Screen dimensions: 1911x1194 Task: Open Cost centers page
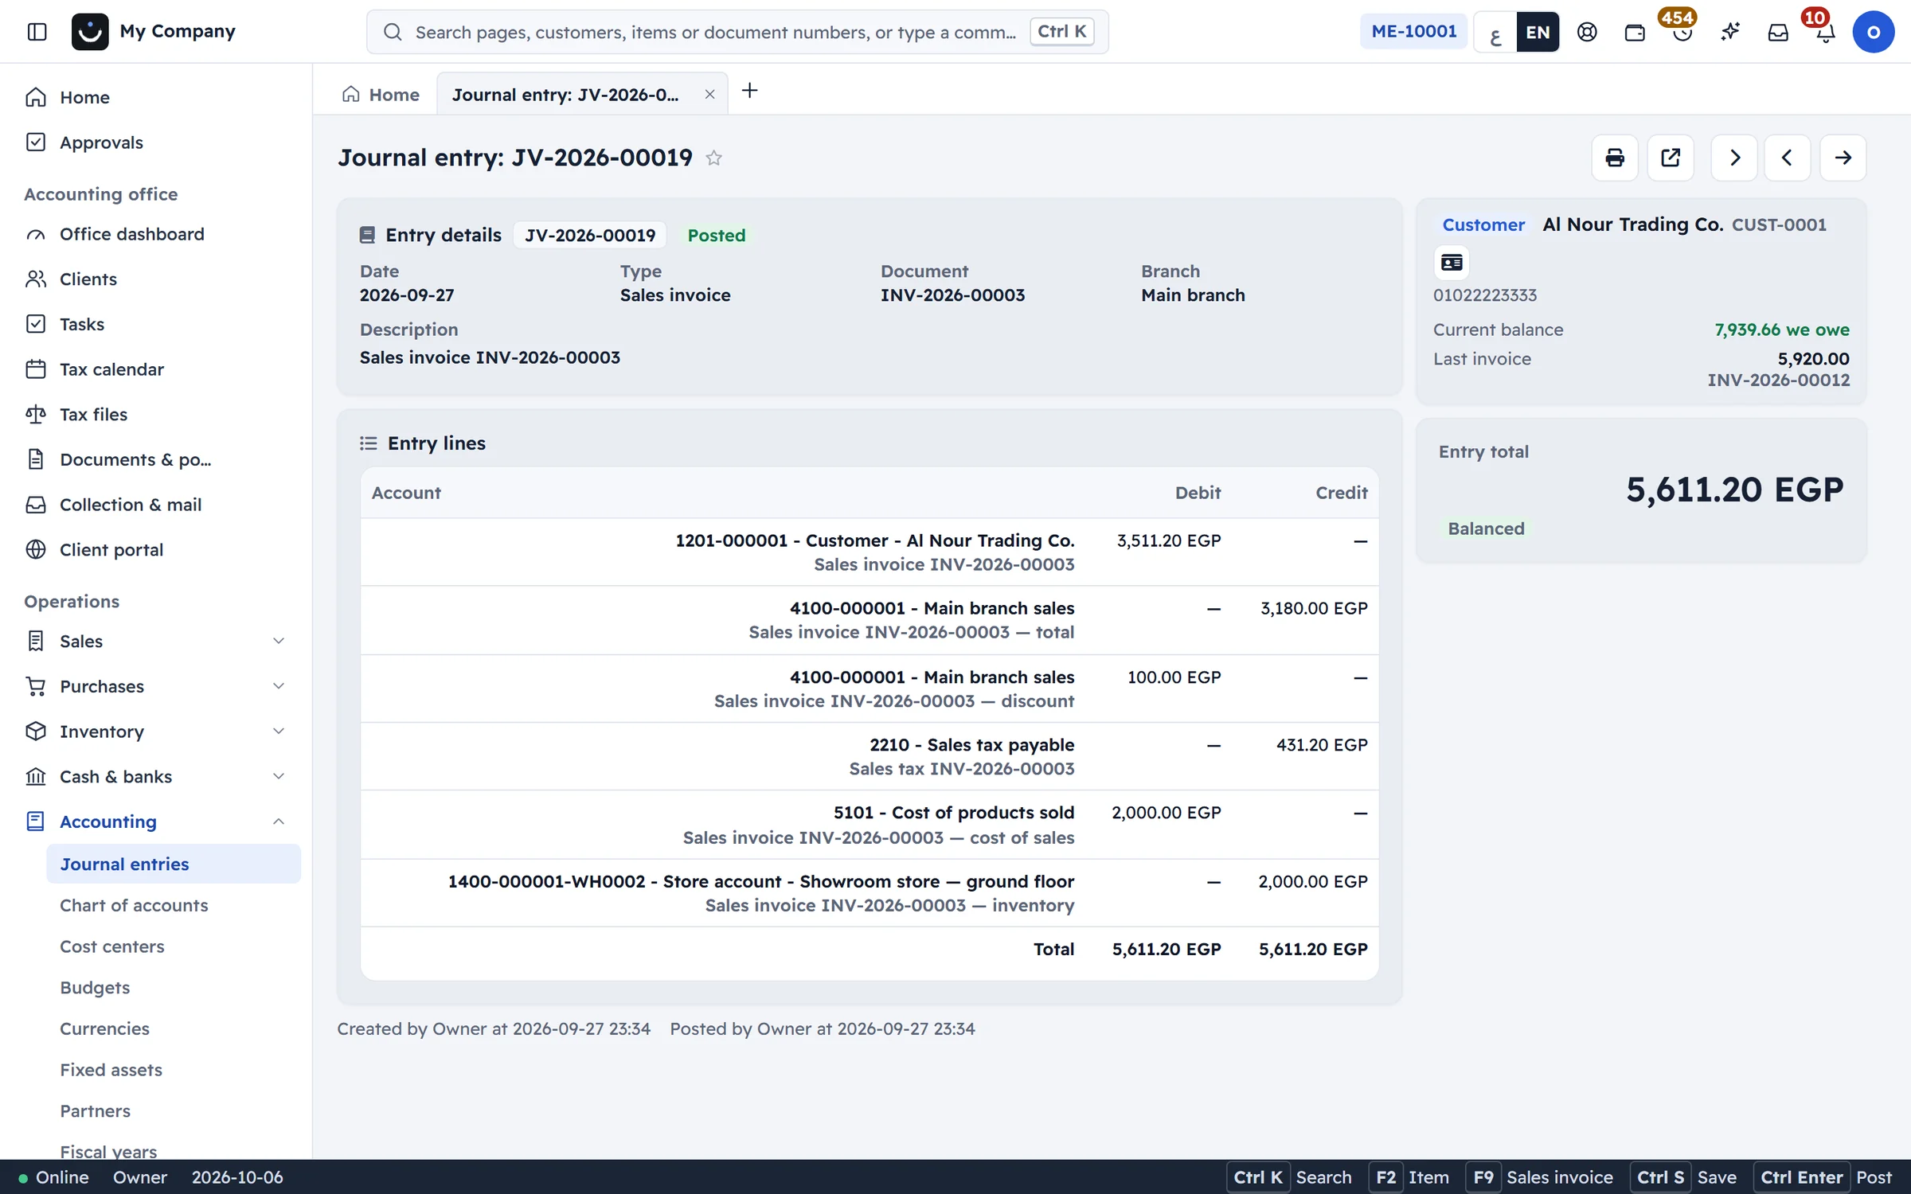(x=112, y=946)
